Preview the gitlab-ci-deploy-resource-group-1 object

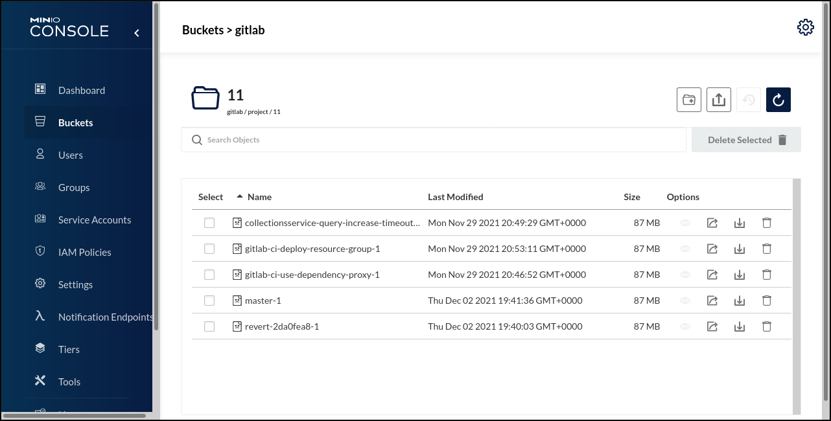(685, 248)
